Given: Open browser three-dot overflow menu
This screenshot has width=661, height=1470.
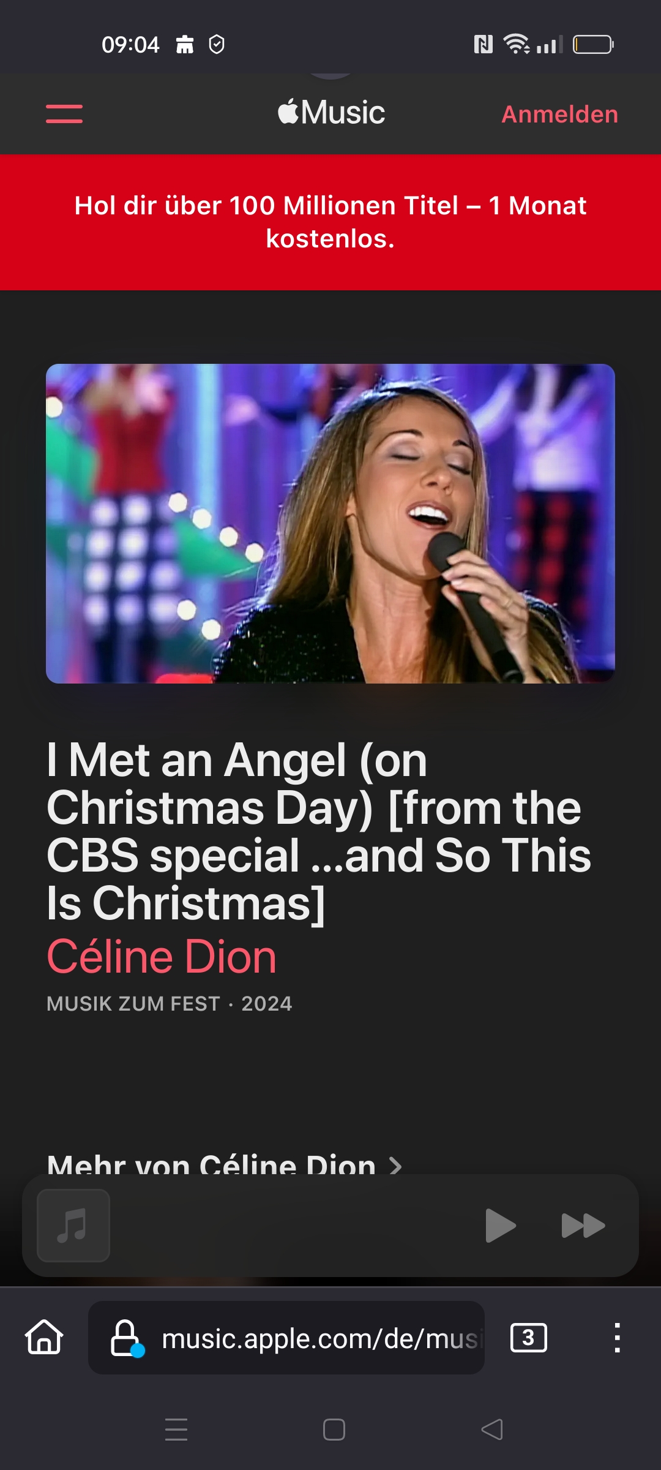Looking at the screenshot, I should tap(617, 1338).
